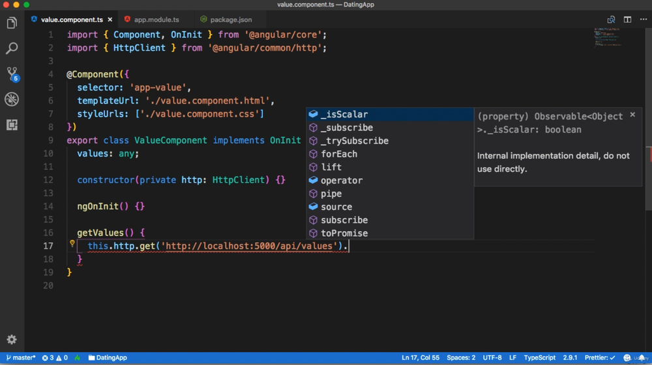Image resolution: width=652 pixels, height=365 pixels.
Task: Choose _isScalar from the suggestion list
Action: (390, 114)
